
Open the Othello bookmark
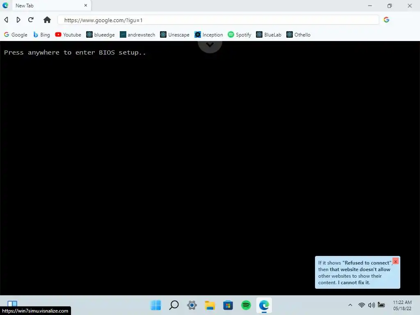tap(299, 35)
